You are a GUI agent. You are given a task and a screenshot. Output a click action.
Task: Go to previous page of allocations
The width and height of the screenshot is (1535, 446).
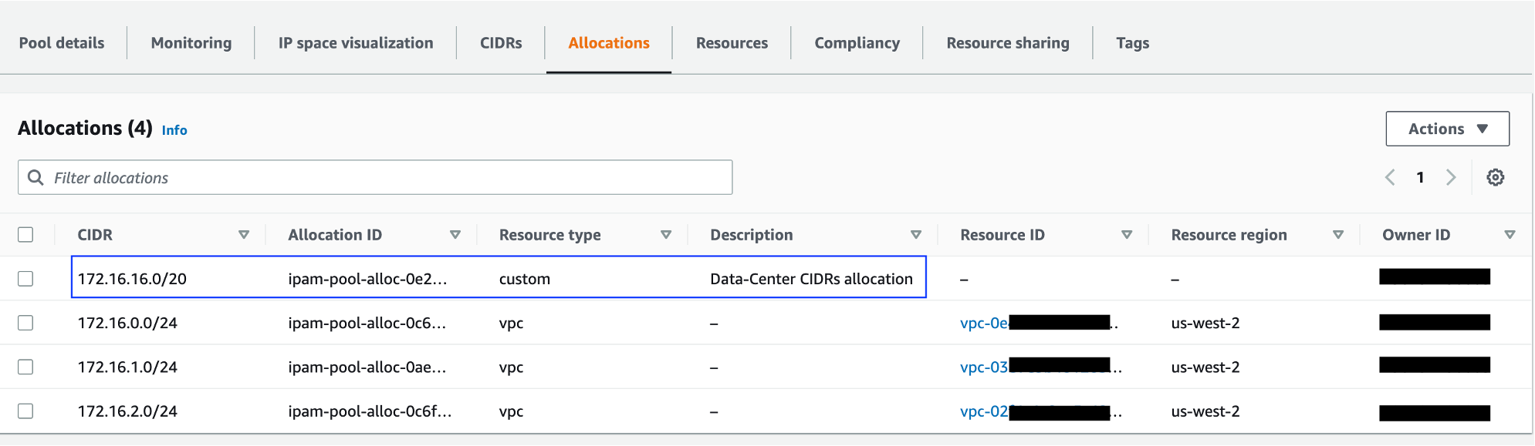click(1390, 178)
